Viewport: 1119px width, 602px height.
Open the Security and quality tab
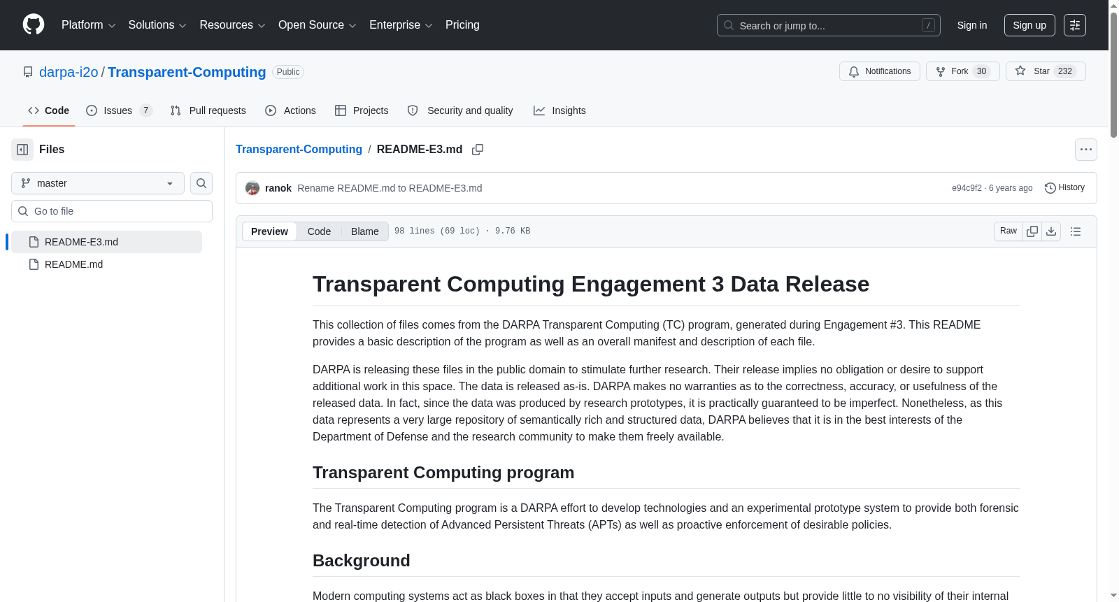click(x=460, y=110)
